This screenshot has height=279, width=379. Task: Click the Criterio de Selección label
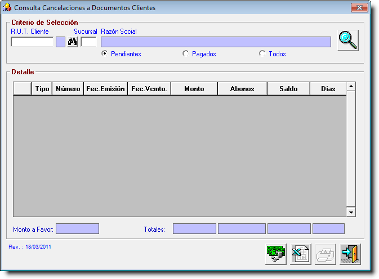point(44,22)
